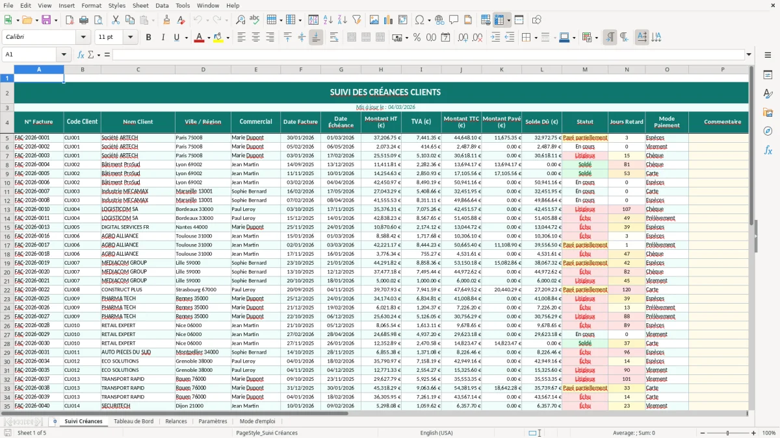Open the Special Character omega icon
The width and height of the screenshot is (780, 438).
[x=419, y=20]
